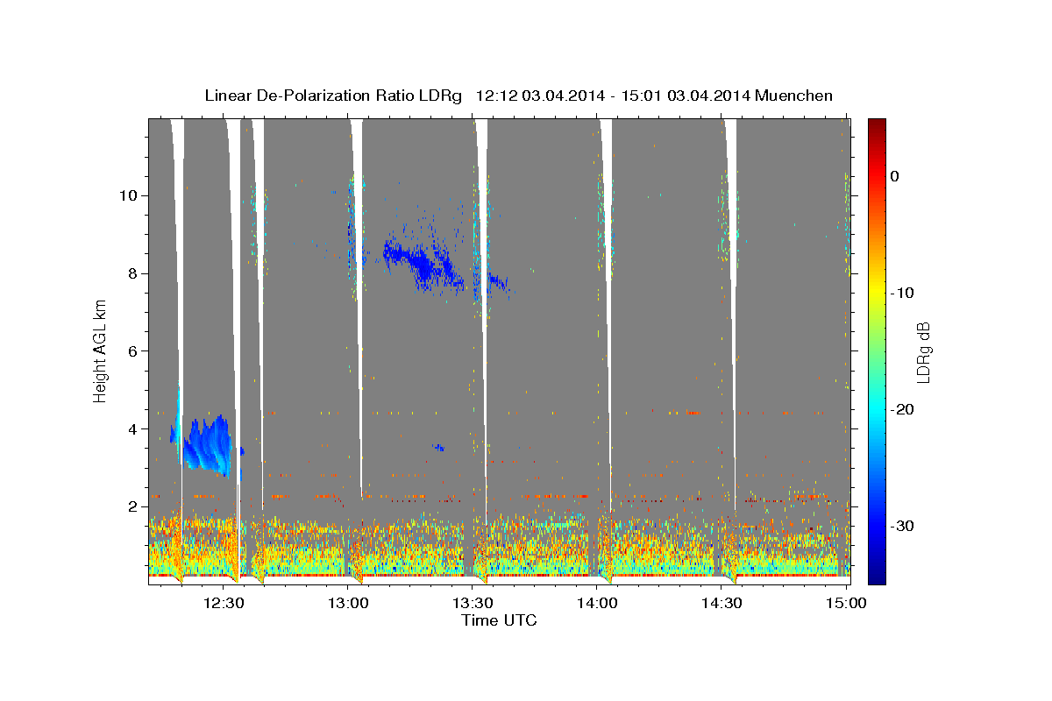Click the 12:30 time tick label

[224, 603]
